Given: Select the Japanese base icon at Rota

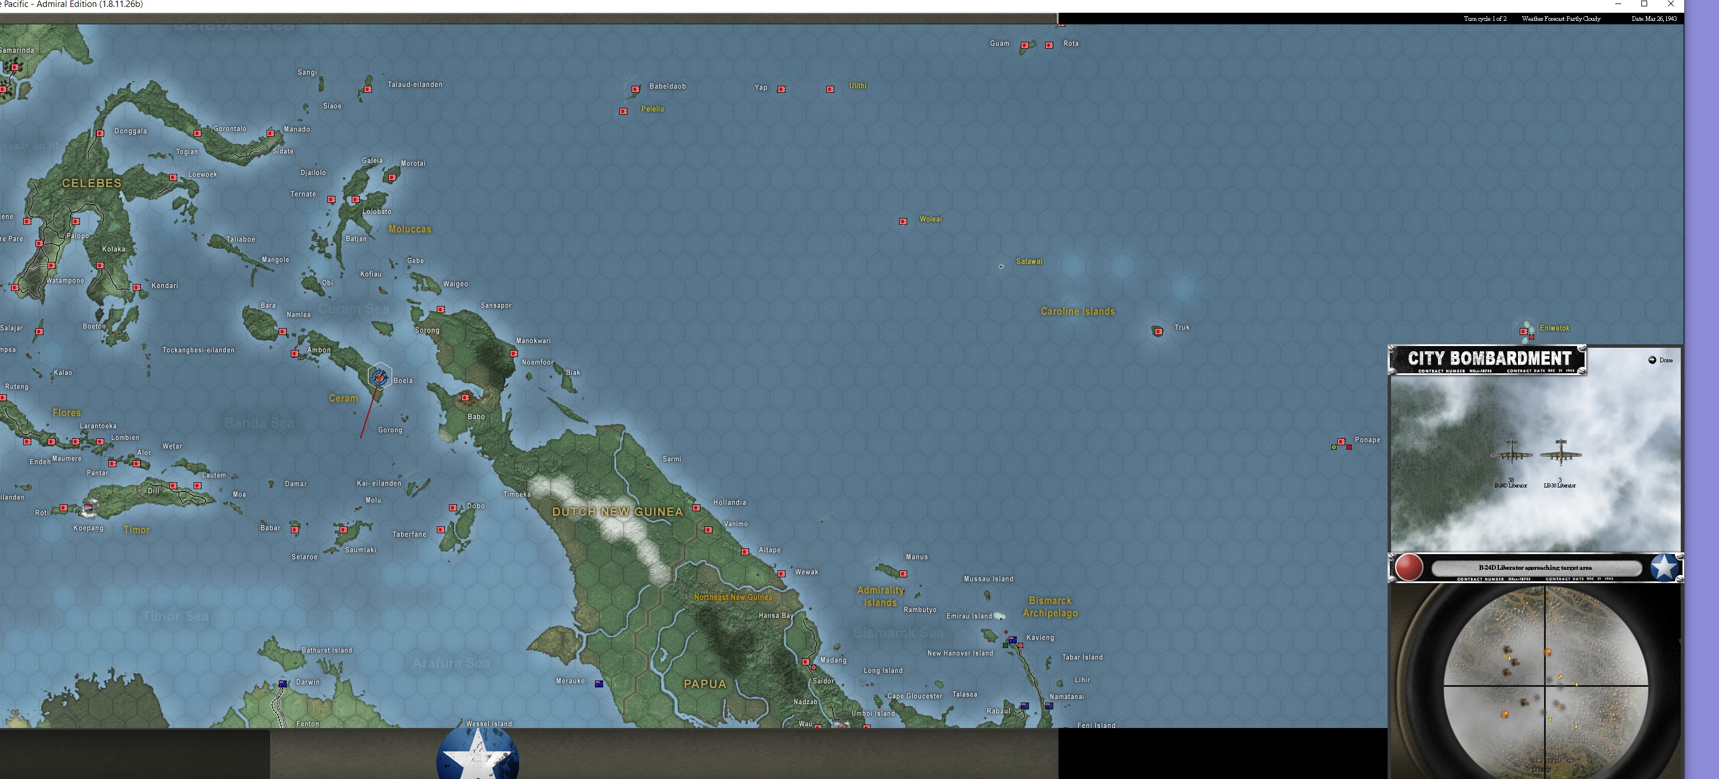Looking at the screenshot, I should (x=1049, y=45).
